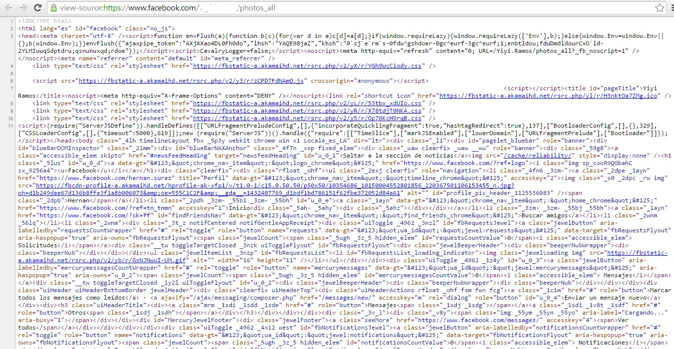Click the reload page icon
This screenshot has width=674, height=349.
point(38,8)
